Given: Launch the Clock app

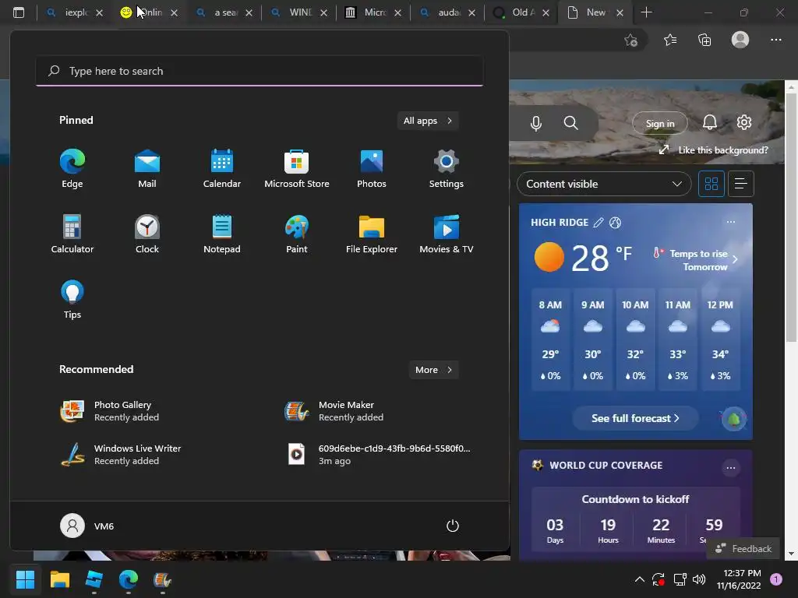Looking at the screenshot, I should tap(147, 234).
